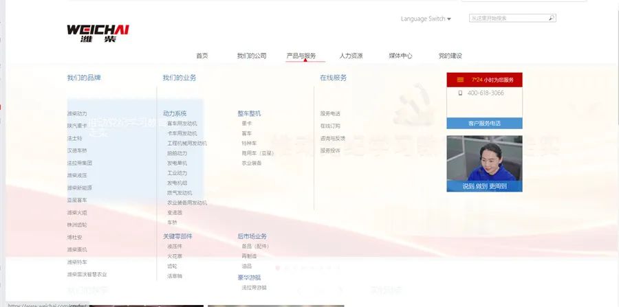
Task: Open 在线订购 under 在线服务
Action: pos(330,126)
